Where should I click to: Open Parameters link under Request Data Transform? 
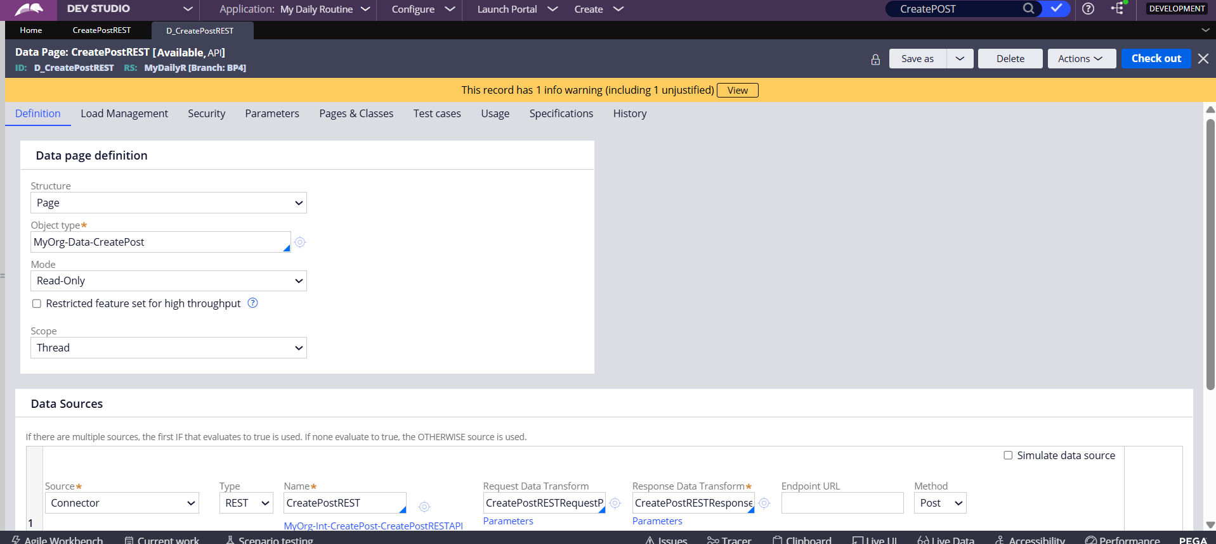pos(508,521)
